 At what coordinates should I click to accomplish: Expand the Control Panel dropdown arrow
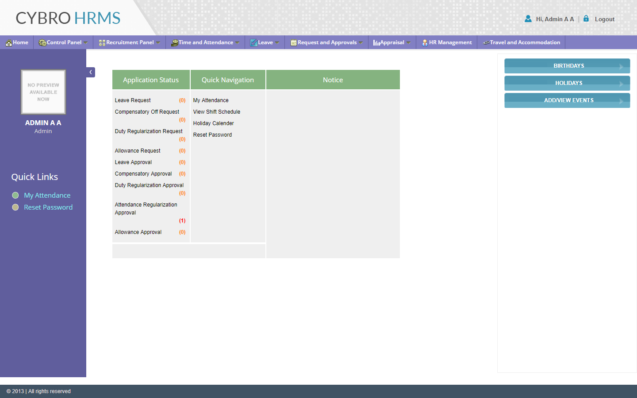click(x=86, y=43)
